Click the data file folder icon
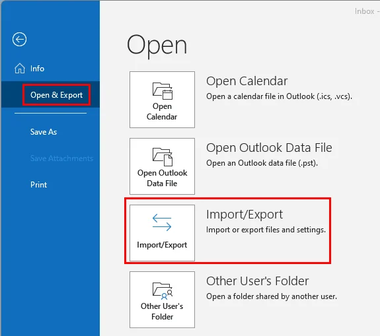Screen dimensions: 380x336 pyautogui.click(x=163, y=157)
